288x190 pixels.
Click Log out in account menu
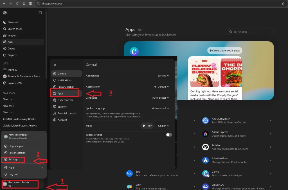click(13, 174)
